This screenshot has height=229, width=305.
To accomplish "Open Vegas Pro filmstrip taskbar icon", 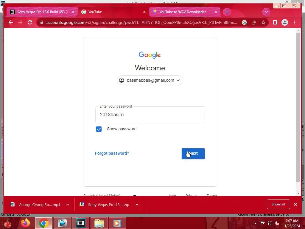I will tap(80, 223).
